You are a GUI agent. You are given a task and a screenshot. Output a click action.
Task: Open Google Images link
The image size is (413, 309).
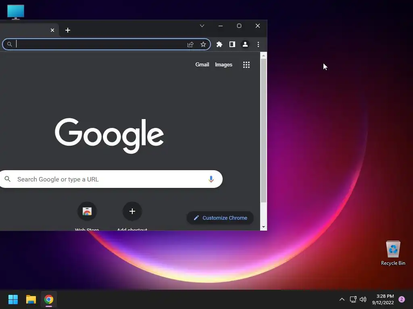[223, 65]
